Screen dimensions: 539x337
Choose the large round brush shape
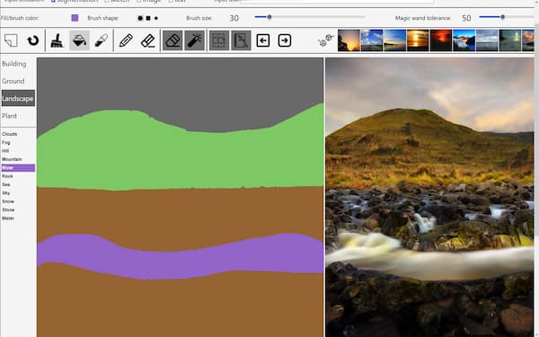(140, 18)
